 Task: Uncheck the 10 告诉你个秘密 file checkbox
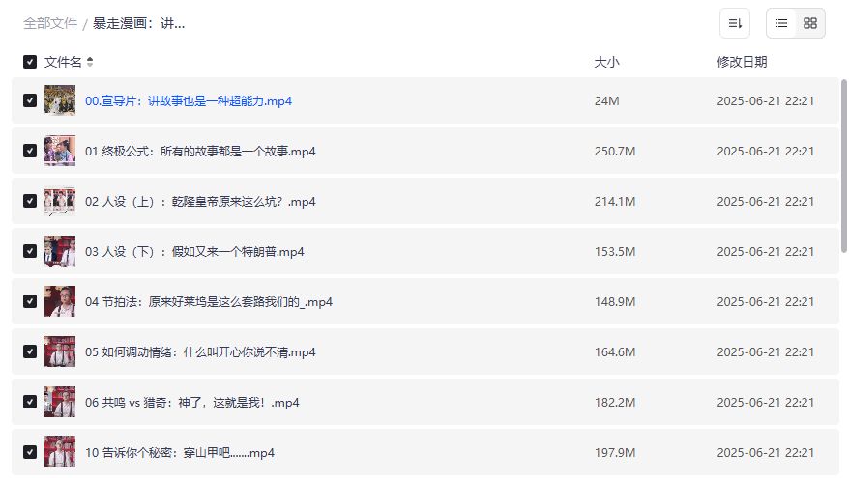point(30,452)
